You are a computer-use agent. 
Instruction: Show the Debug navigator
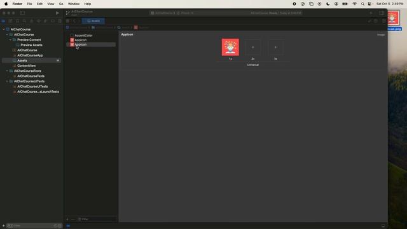[x=46, y=21]
